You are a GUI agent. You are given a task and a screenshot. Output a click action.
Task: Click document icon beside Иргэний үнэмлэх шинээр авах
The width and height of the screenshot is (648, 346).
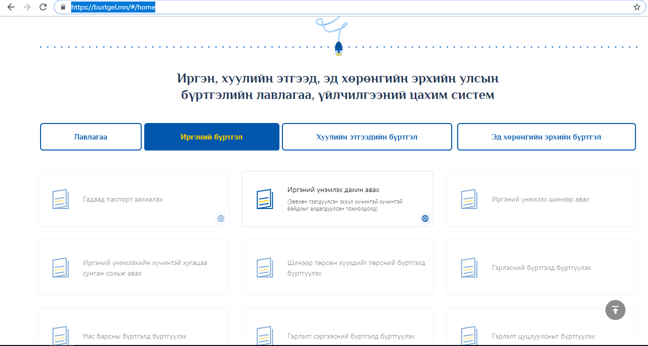tap(469, 199)
